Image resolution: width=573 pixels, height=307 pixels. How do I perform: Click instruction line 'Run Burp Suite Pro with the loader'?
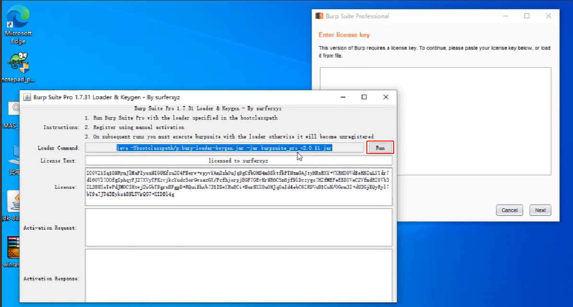[x=185, y=118]
